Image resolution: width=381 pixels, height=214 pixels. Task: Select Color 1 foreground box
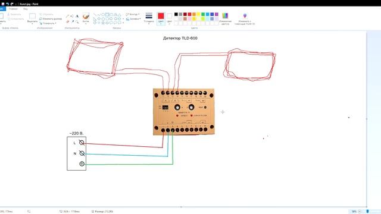161,18
